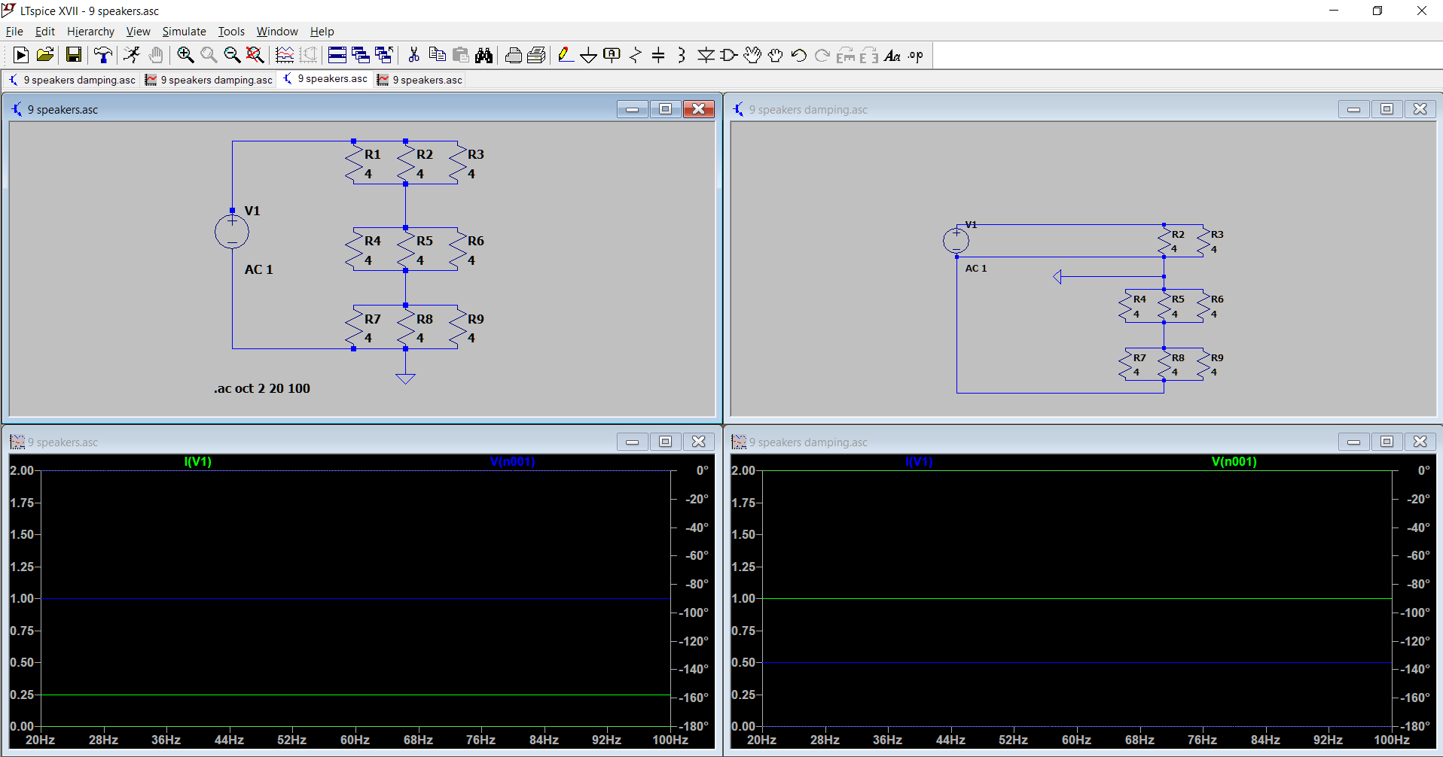Click the Undo arrow in toolbar
This screenshot has width=1443, height=757.
pyautogui.click(x=799, y=55)
